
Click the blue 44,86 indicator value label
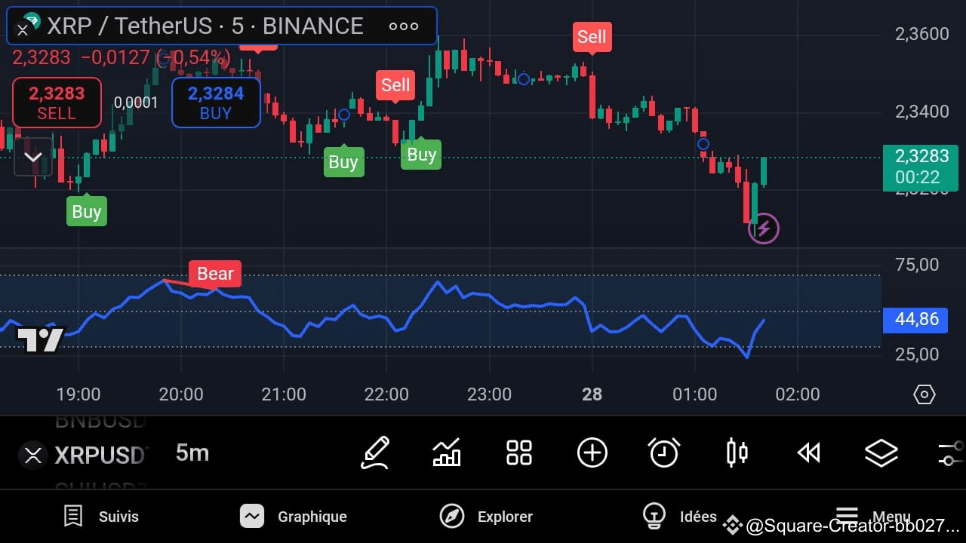click(915, 320)
